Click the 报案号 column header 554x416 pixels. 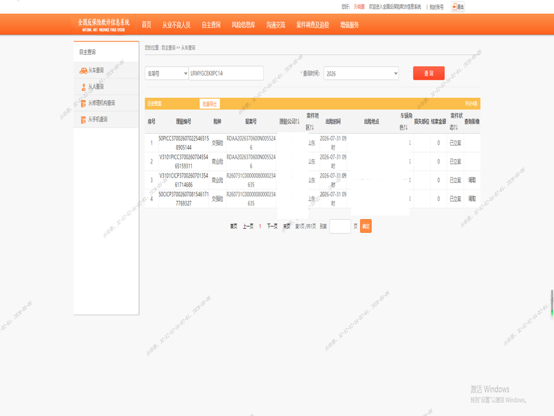251,121
